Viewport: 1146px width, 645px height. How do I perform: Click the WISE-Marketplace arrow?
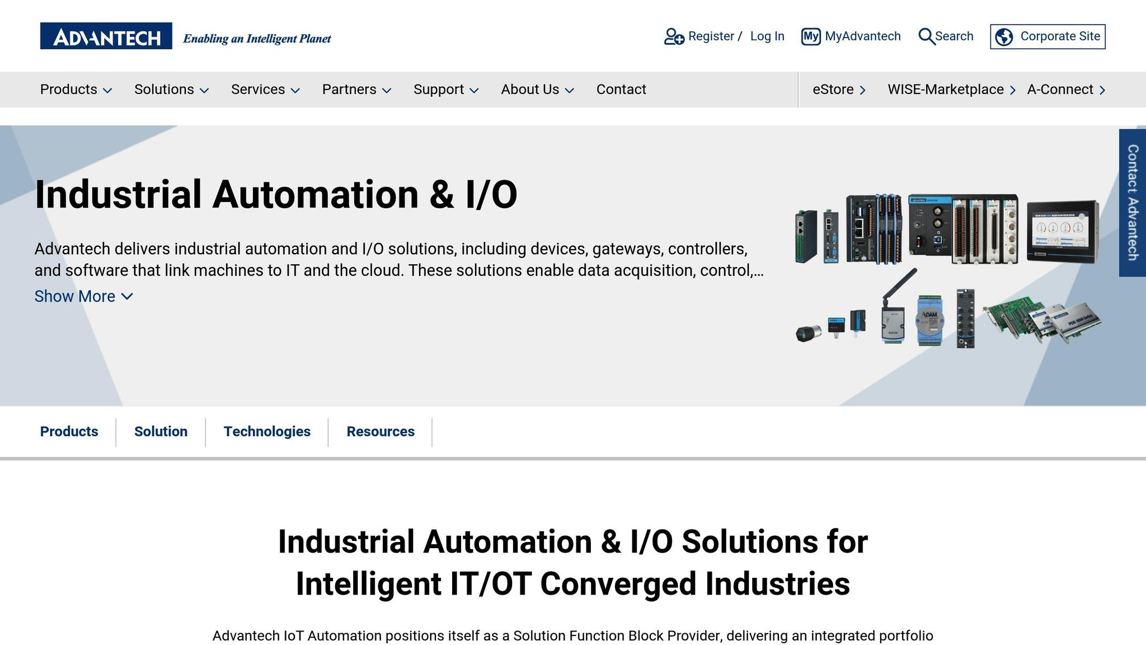point(1012,90)
